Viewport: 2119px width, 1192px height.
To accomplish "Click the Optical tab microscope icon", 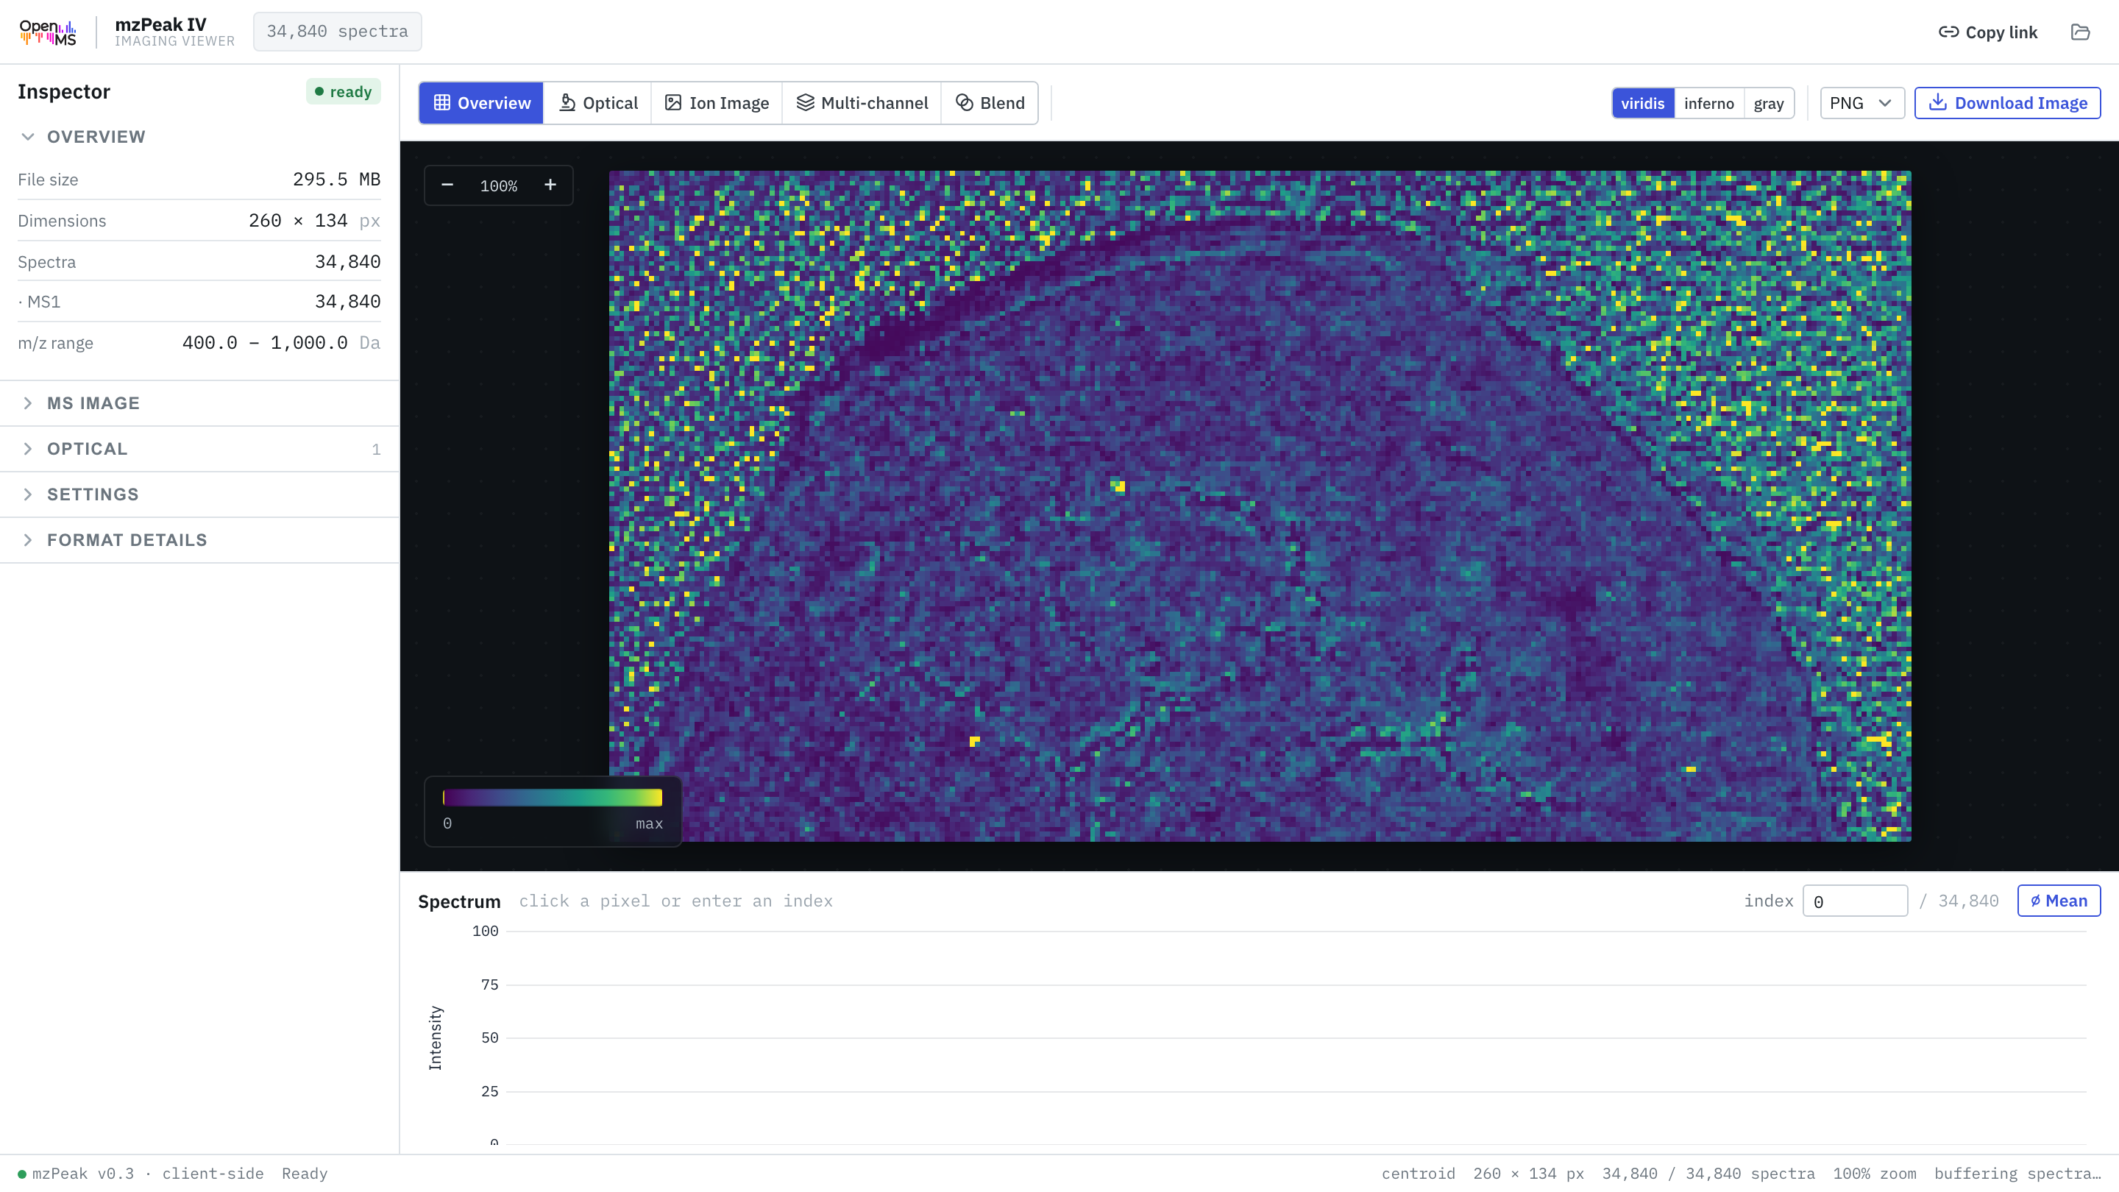I will tap(567, 103).
